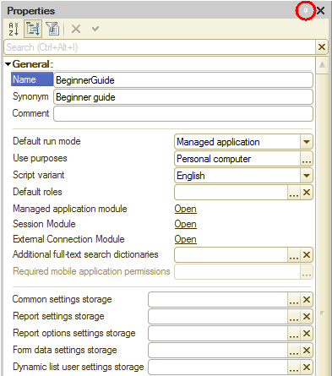332x376 pixels.
Task: Click the Managed application value field
Action: [x=237, y=142]
